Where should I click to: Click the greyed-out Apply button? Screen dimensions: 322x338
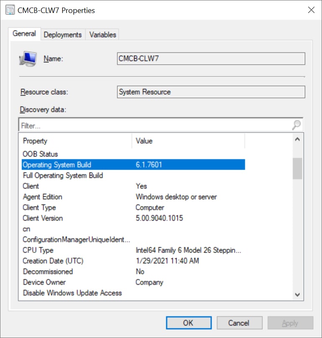[x=290, y=323]
